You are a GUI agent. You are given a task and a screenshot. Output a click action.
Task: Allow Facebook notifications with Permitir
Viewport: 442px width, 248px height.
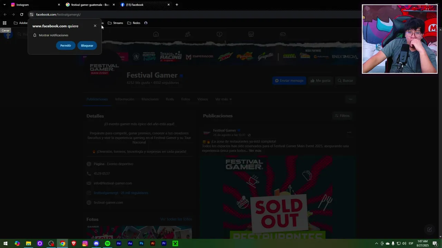[66, 45]
